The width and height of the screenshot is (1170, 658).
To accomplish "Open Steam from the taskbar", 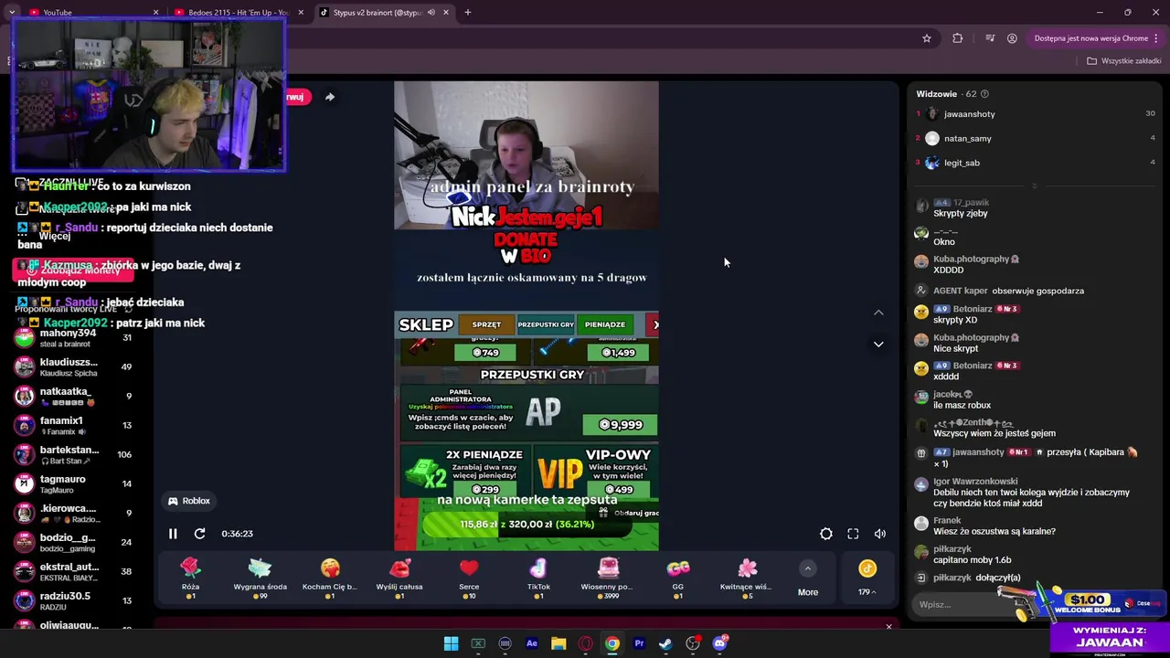I will pyautogui.click(x=665, y=643).
